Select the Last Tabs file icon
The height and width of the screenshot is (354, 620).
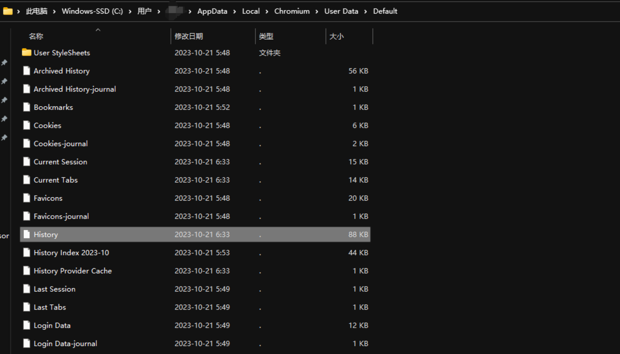[27, 307]
